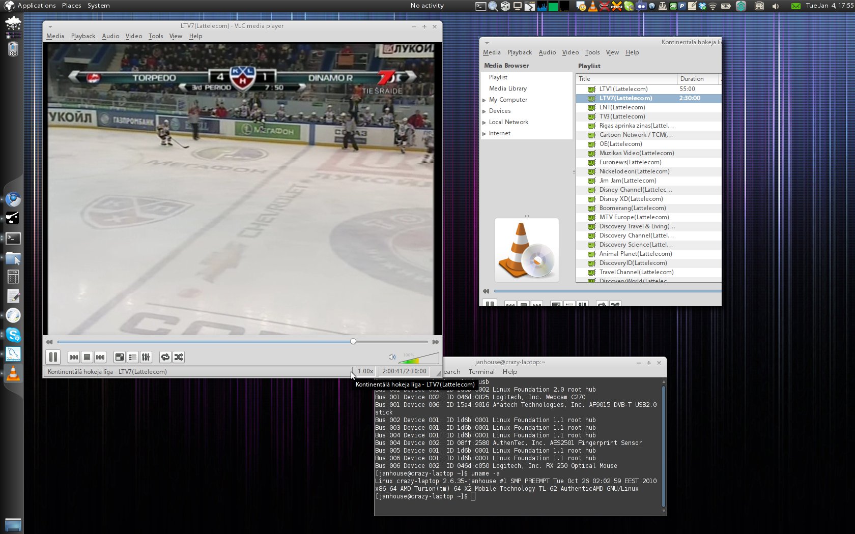Toggle fullscreen video in LTV7 player
855x534 pixels.
click(x=120, y=357)
